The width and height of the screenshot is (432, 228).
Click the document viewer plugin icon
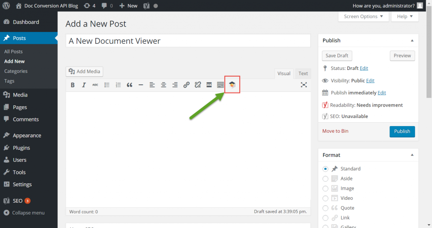[x=232, y=85]
